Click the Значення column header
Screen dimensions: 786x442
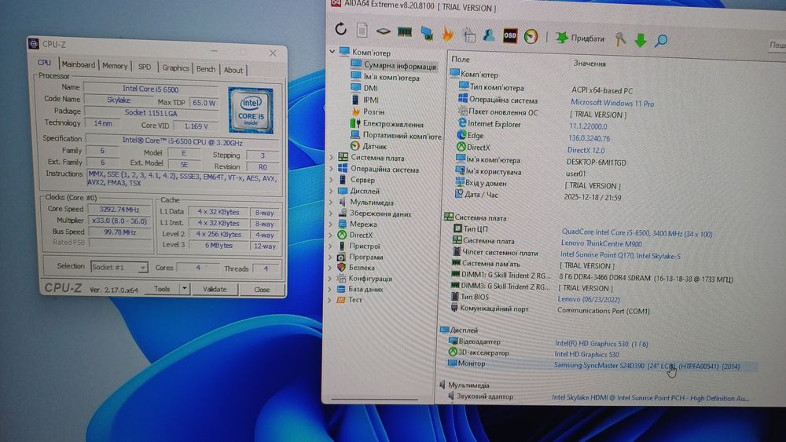click(x=589, y=63)
